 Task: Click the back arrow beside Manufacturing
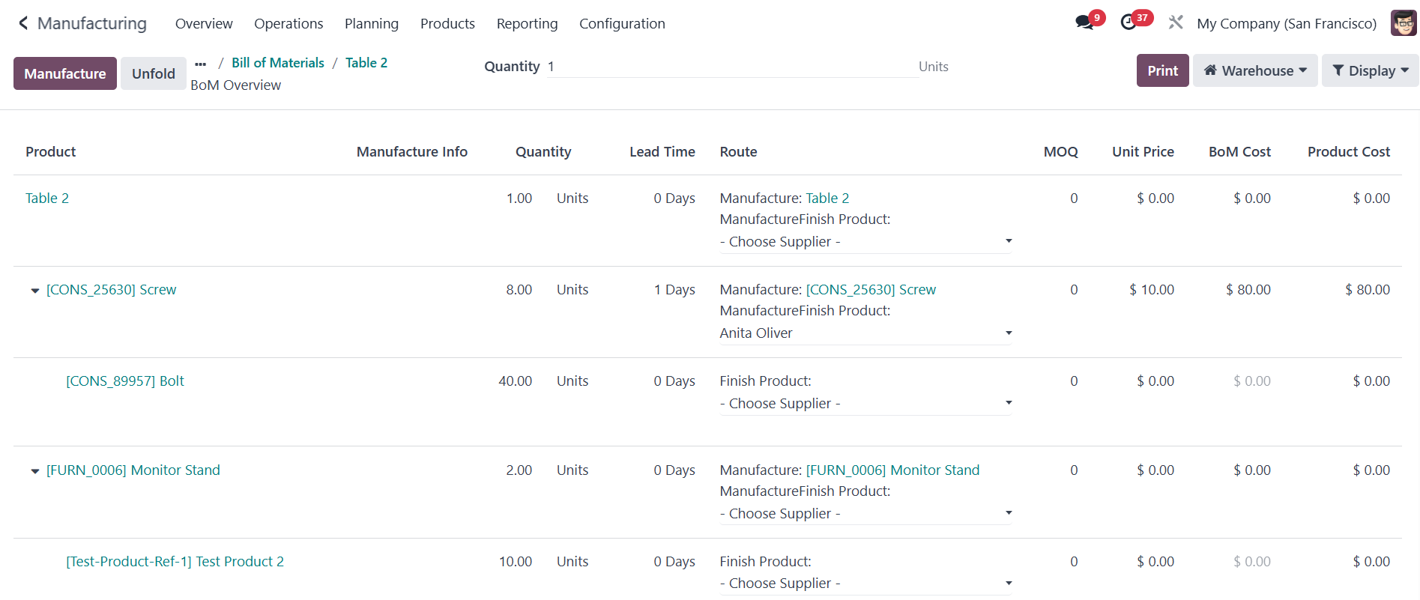pyautogui.click(x=23, y=23)
